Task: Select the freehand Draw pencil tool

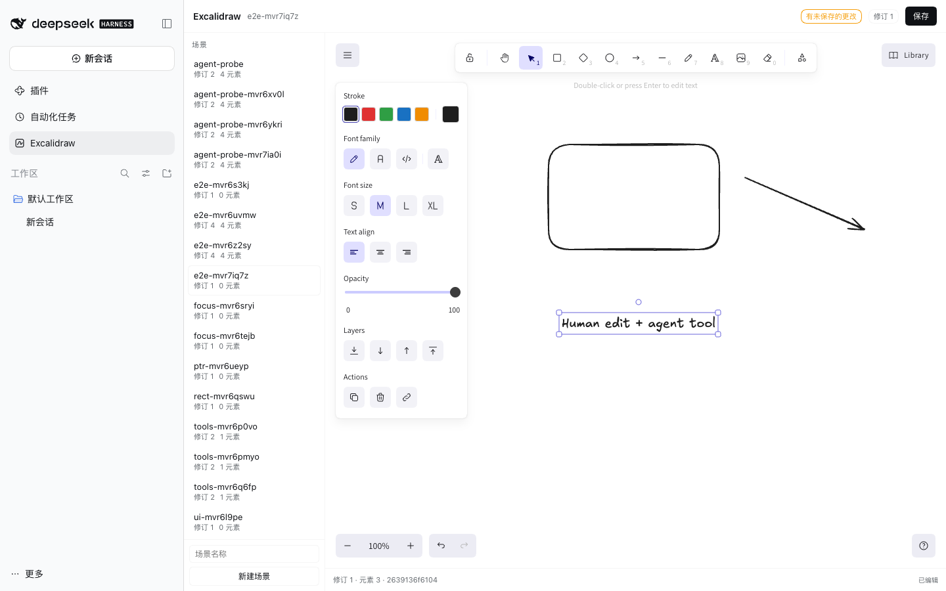Action: click(688, 58)
